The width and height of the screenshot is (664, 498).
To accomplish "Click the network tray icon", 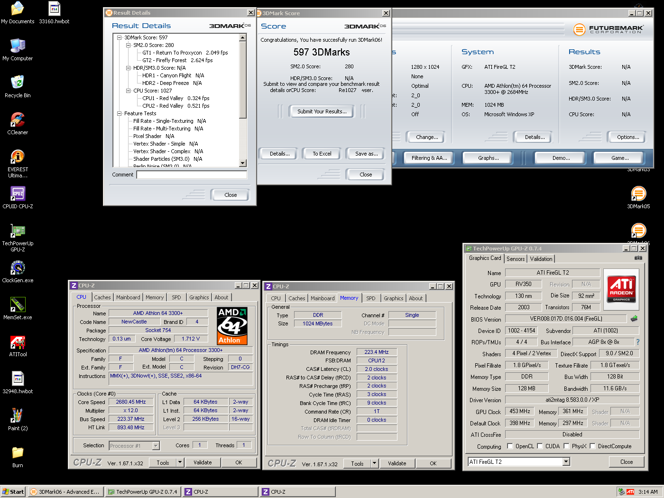I will [621, 492].
